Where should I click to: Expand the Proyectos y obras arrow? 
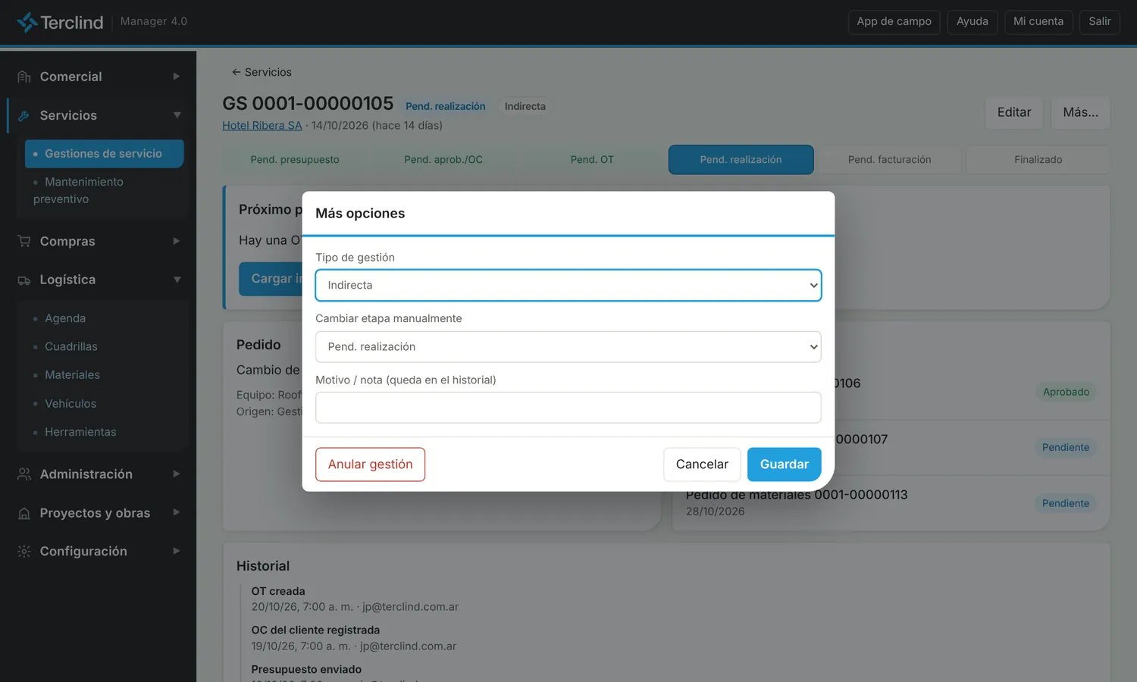coord(177,513)
